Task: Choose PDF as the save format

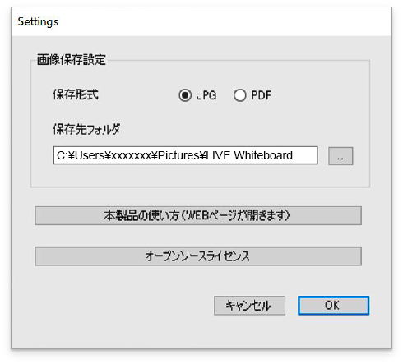Action: (x=240, y=95)
